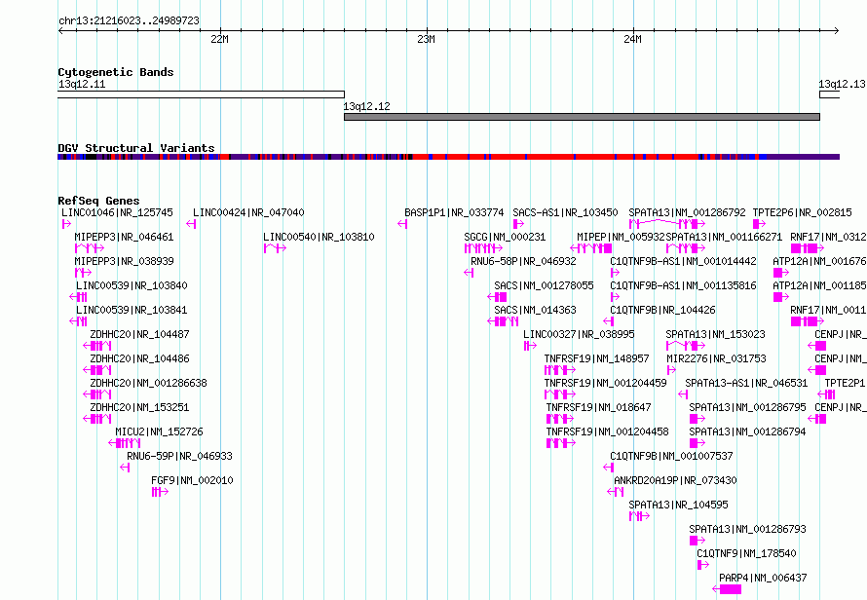This screenshot has width=867, height=600.
Task: Select the PARP4|NM_006437 gene glyph
Action: click(727, 589)
